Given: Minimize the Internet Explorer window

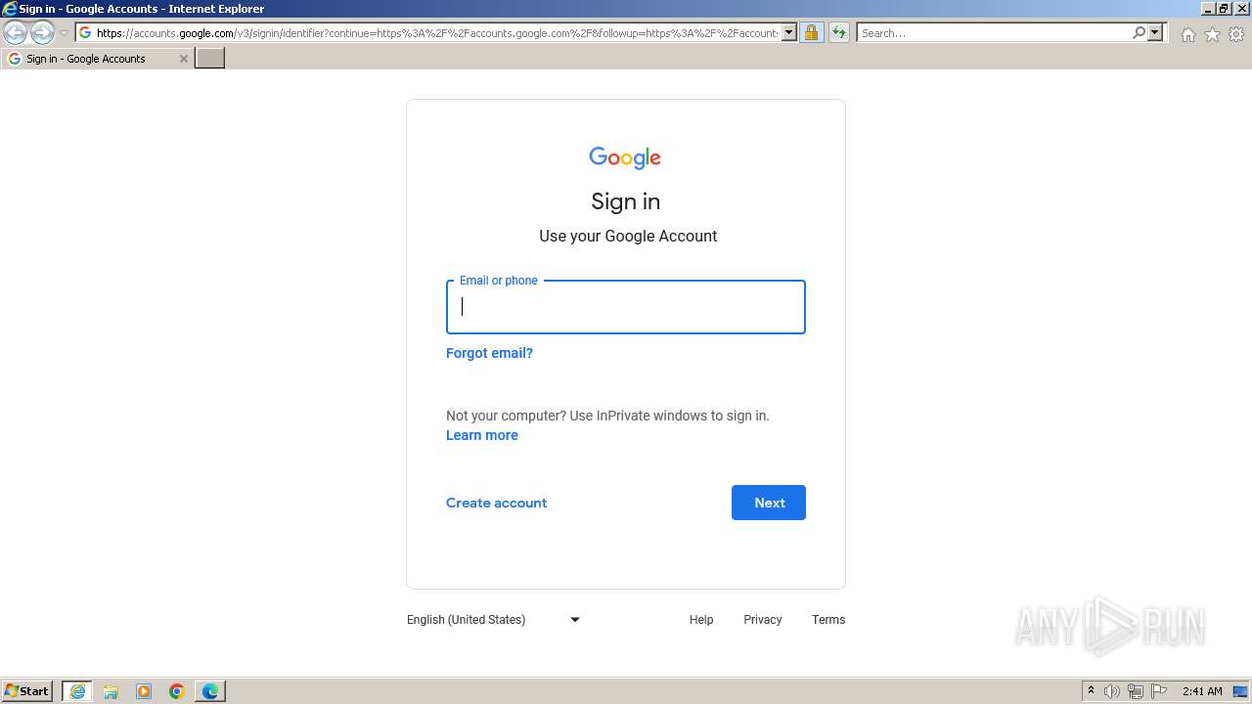Looking at the screenshot, I should click(x=1208, y=8).
